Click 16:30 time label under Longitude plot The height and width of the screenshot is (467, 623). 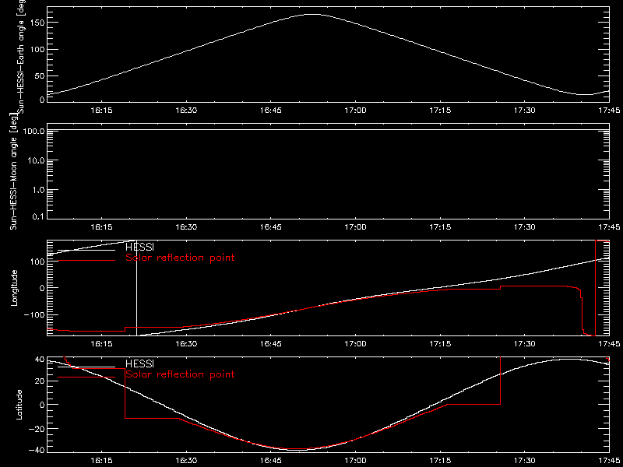186,343
